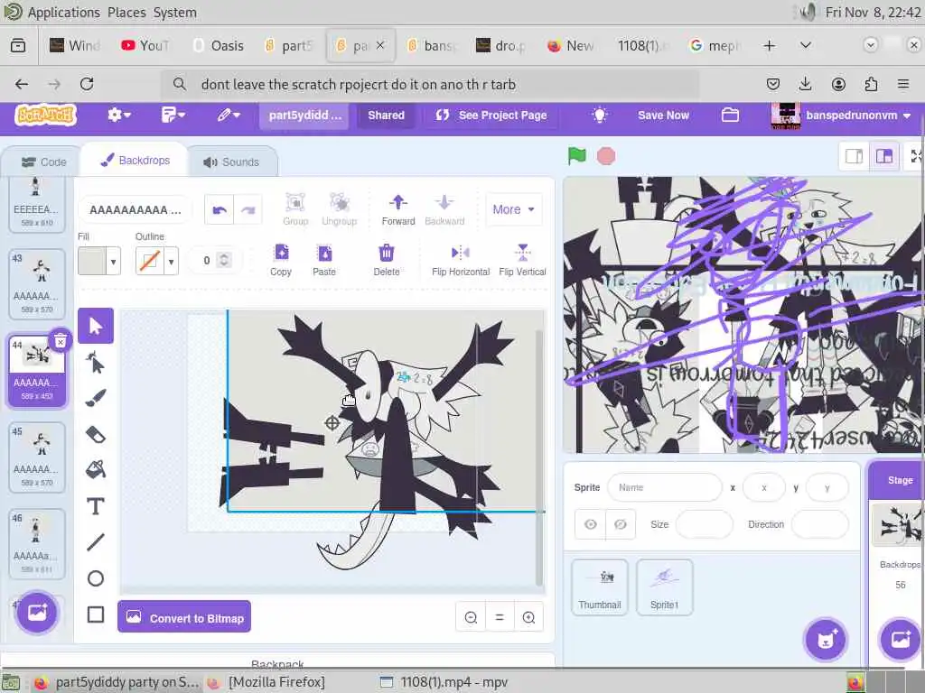Open Firefox list all tabs chevron
Image resolution: width=925 pixels, height=693 pixels.
point(805,45)
